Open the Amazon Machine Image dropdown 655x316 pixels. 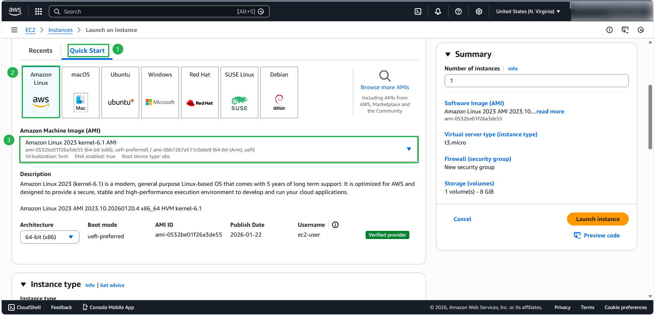click(x=219, y=149)
